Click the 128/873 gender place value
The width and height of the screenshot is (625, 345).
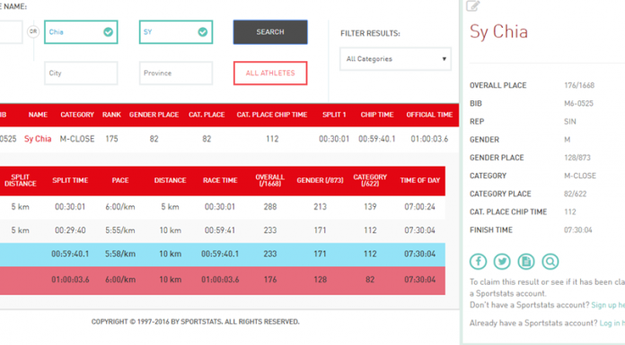(577, 158)
